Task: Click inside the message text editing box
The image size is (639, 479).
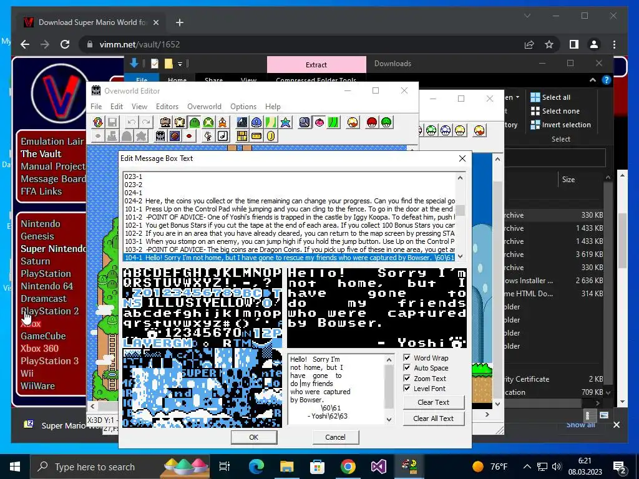Action: click(336, 389)
